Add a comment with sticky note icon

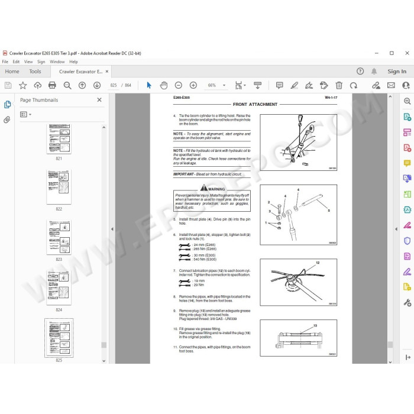point(279,85)
